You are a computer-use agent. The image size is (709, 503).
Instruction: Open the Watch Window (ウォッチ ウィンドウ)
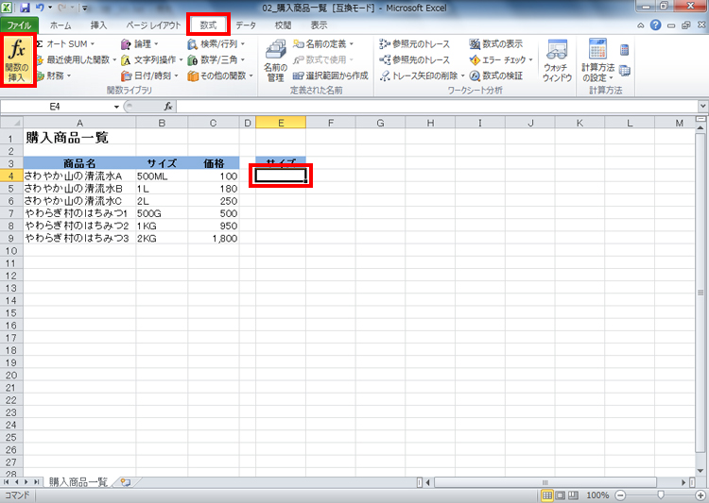pos(557,60)
